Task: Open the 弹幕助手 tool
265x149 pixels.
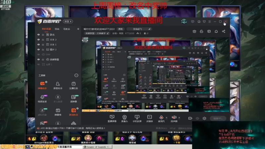Action: tap(42, 85)
